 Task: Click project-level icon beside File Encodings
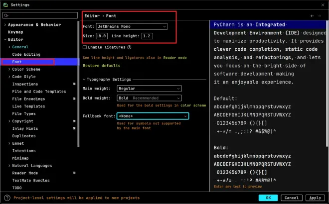pyautogui.click(x=74, y=99)
